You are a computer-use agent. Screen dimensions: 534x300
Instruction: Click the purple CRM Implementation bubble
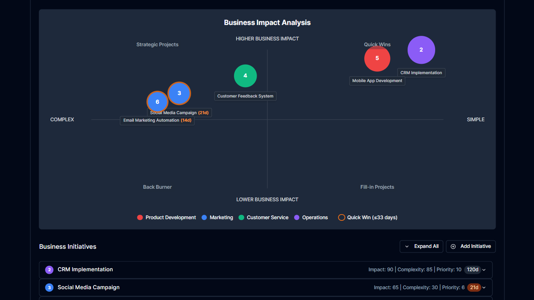[x=421, y=50]
